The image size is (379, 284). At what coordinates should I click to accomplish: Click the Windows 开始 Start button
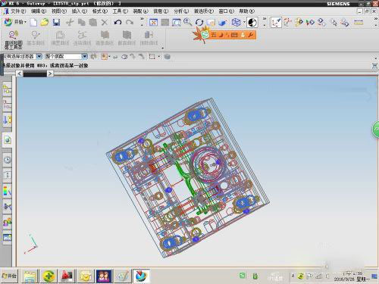click(x=9, y=276)
